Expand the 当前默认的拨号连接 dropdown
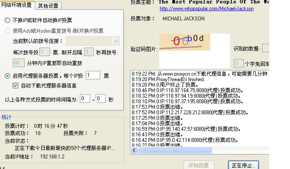This screenshot has height=169, width=290. tap(116, 41)
